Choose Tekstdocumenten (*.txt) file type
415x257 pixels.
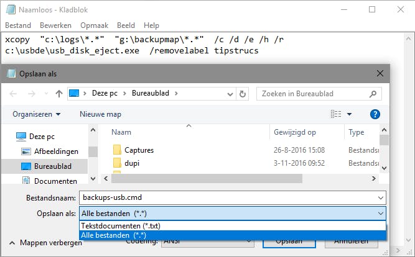[115, 225]
